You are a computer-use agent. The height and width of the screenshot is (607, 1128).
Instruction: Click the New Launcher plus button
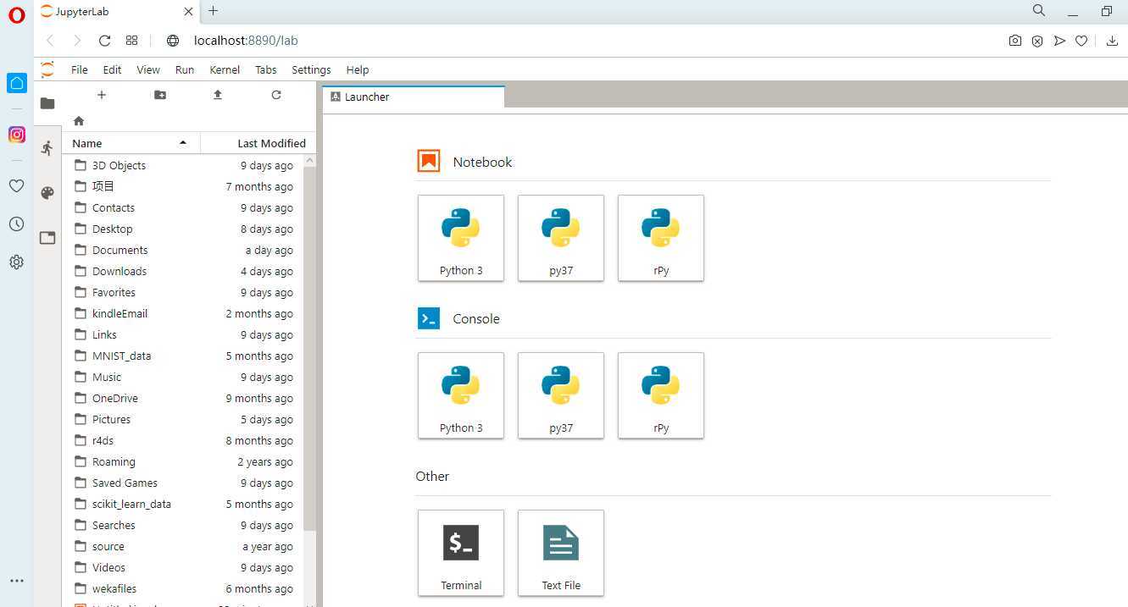coord(102,95)
